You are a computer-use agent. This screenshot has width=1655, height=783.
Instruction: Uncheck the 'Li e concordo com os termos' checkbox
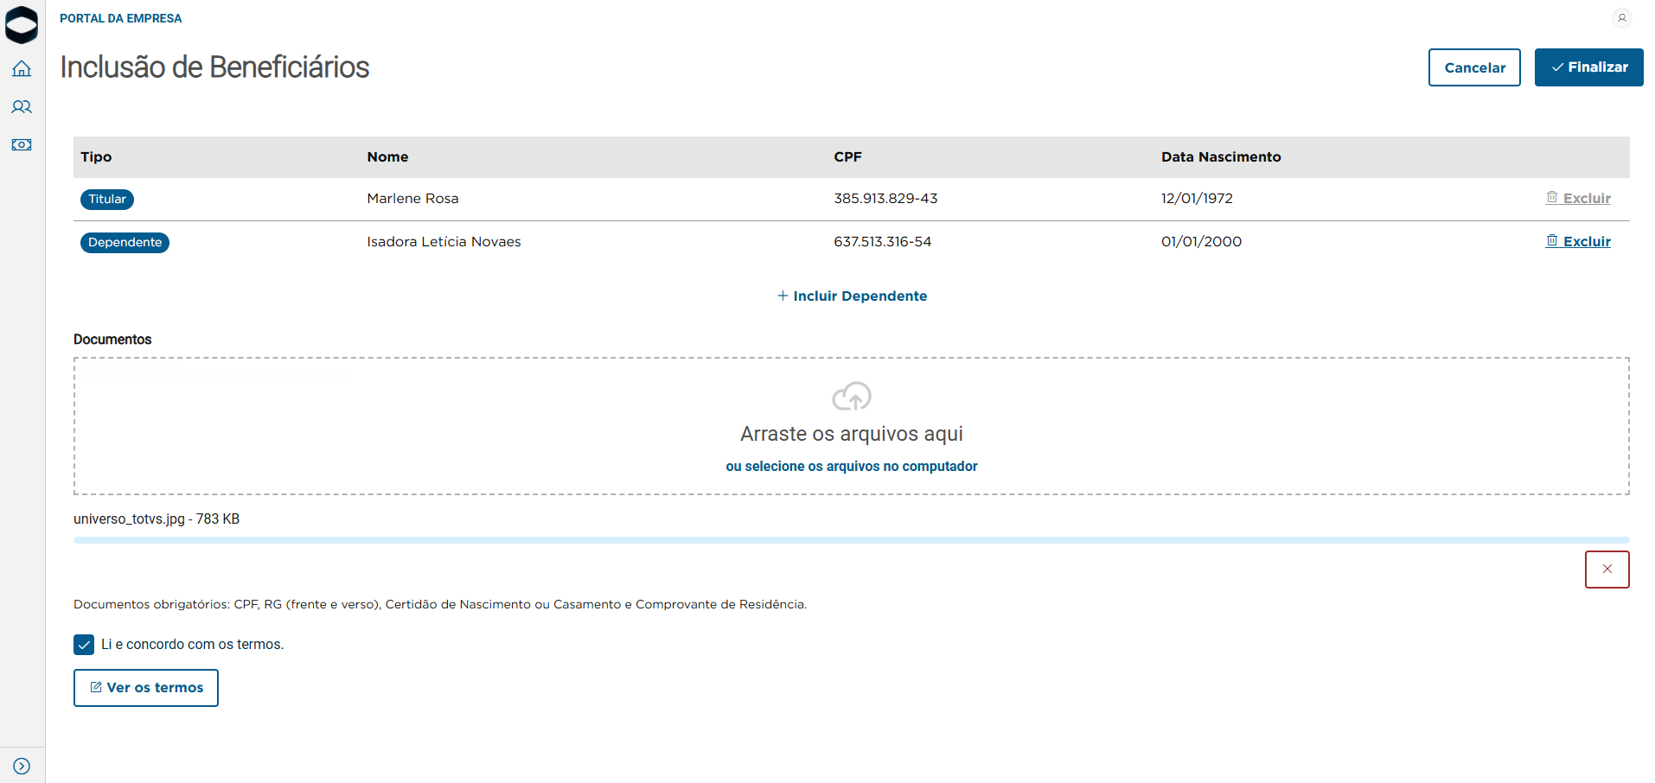[84, 645]
